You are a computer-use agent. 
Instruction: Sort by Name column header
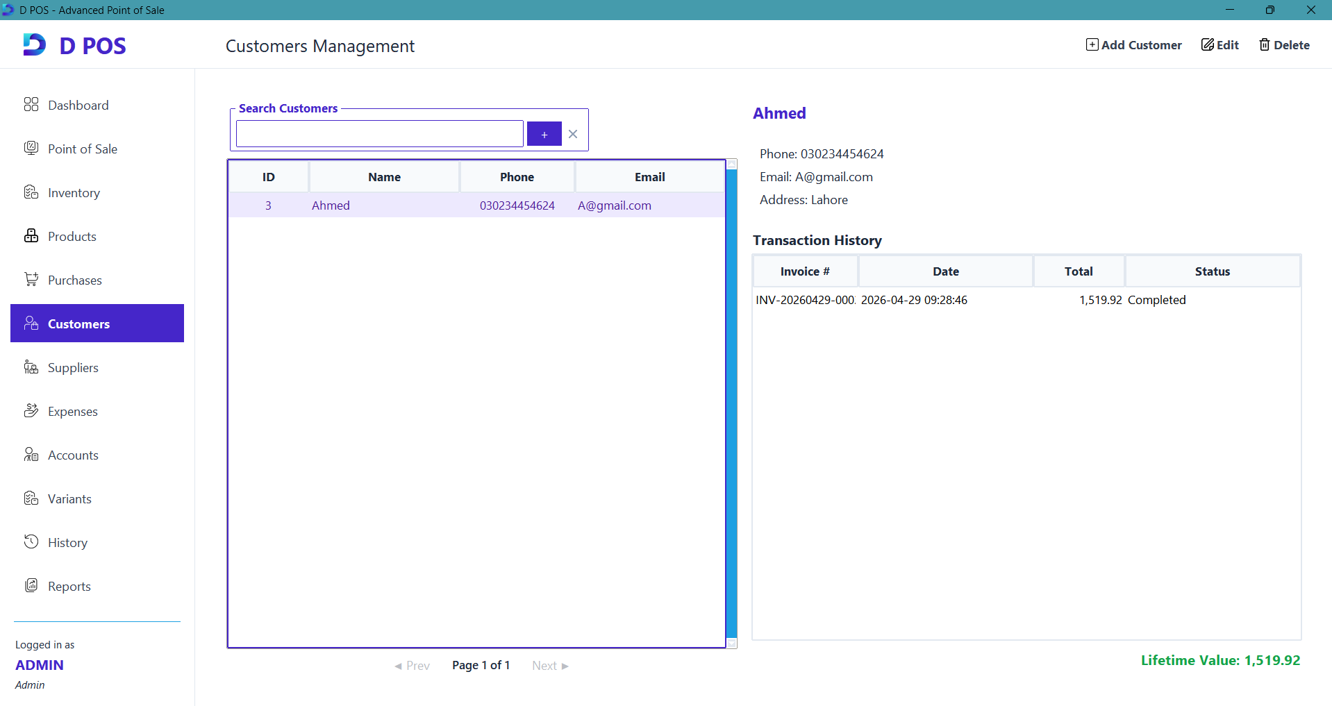click(384, 177)
